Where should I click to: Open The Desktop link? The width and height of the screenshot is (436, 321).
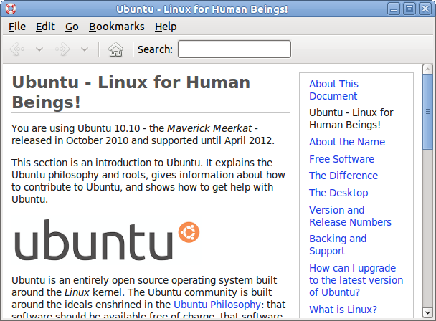(338, 193)
